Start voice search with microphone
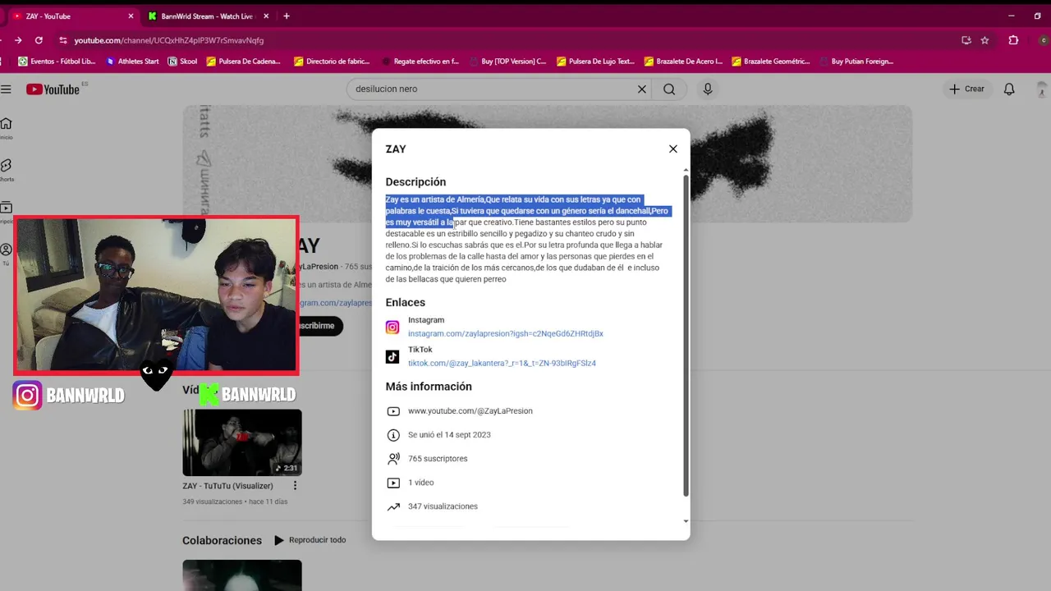This screenshot has width=1051, height=591. (x=708, y=89)
